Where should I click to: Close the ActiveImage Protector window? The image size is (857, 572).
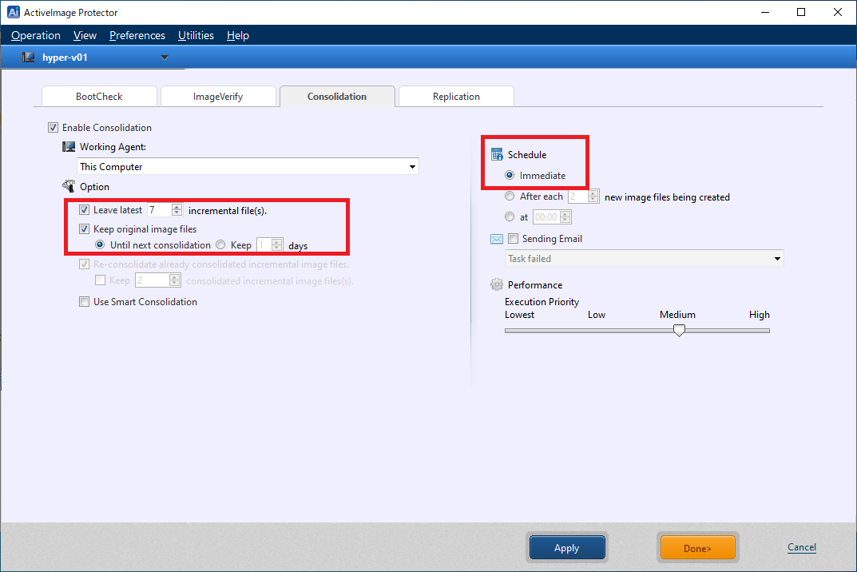pos(837,12)
